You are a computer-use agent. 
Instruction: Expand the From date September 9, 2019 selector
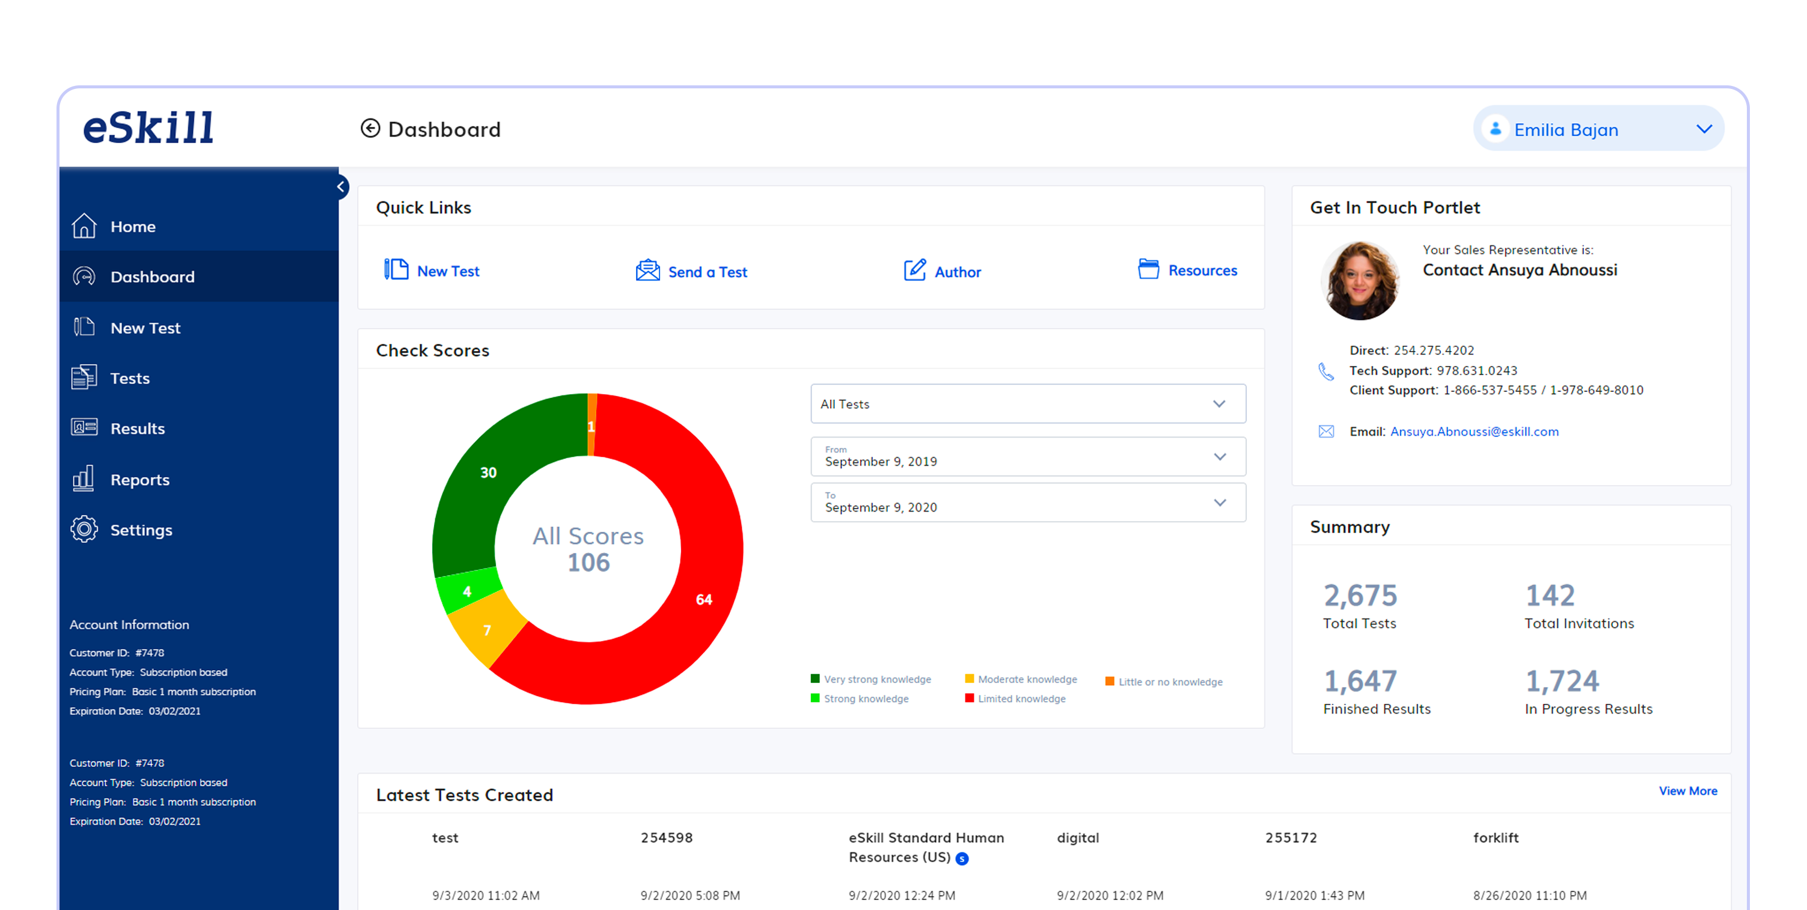1028,456
